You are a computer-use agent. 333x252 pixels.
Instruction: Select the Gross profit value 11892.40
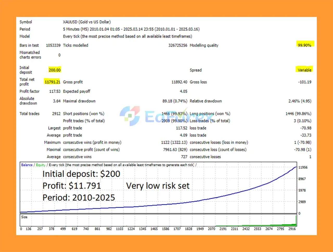click(x=179, y=82)
